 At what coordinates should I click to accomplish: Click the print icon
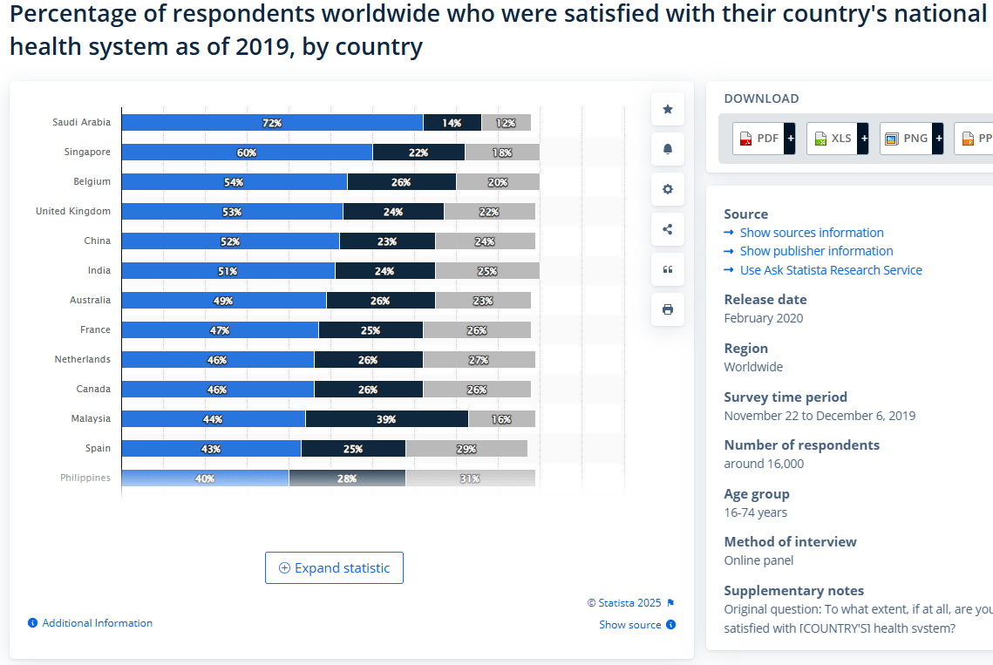668,309
